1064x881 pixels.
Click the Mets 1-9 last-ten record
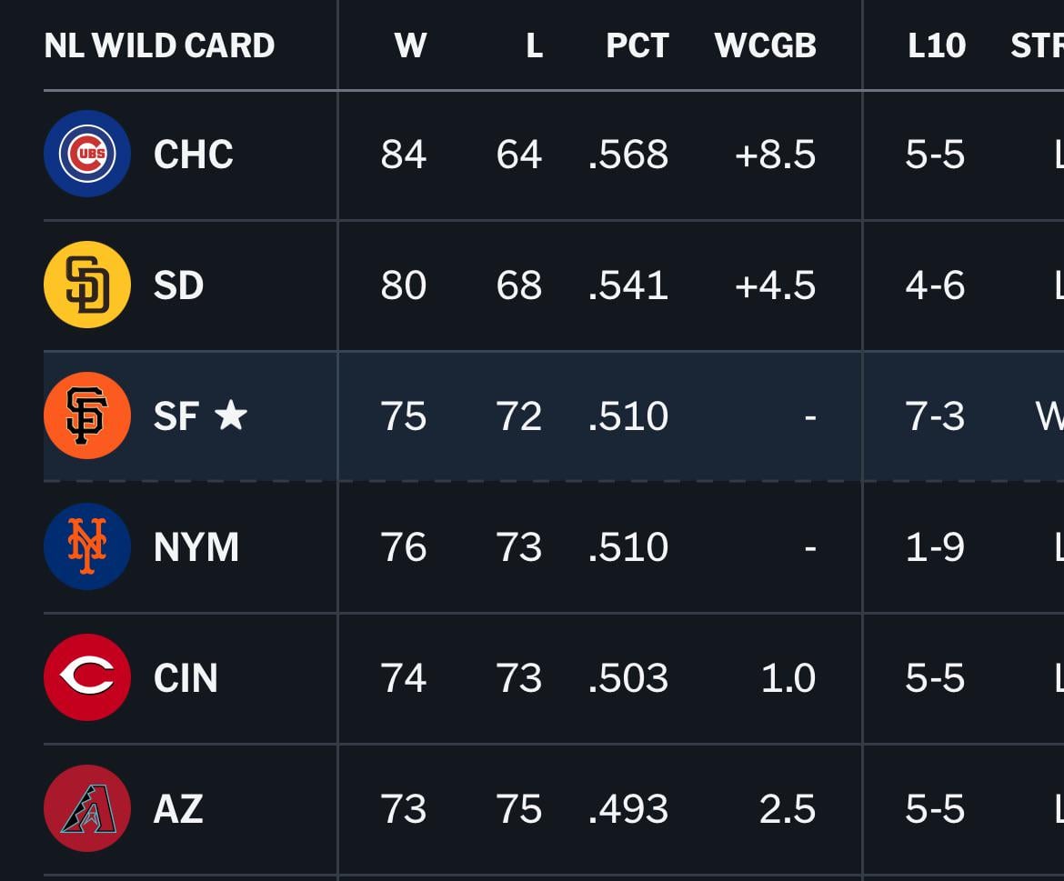pyautogui.click(x=935, y=547)
